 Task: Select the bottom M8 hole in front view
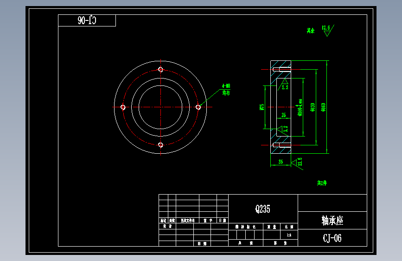pos(160,145)
